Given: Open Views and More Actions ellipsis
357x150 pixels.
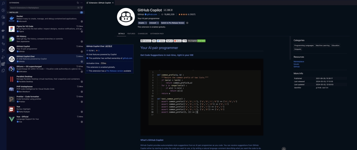Looking at the screenshot, I should [81, 3].
